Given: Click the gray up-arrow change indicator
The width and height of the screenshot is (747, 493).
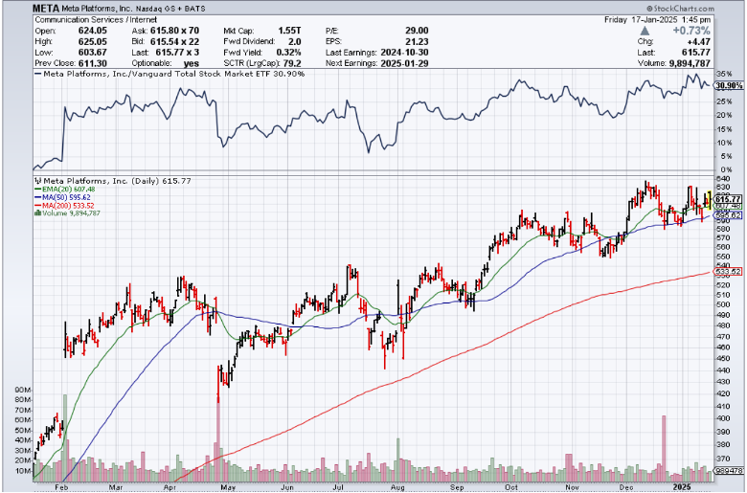Looking at the screenshot, I should click(667, 31).
